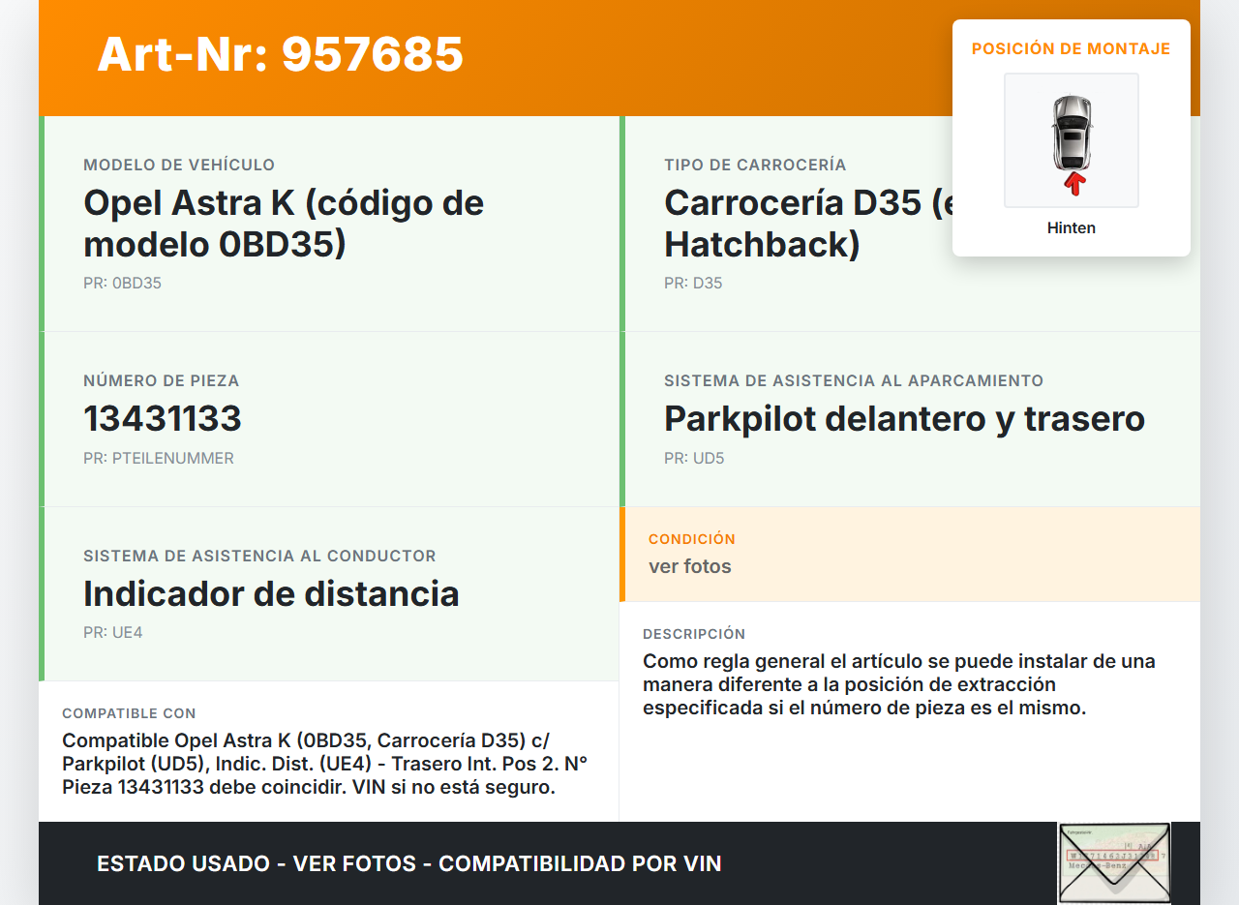Click the 'PR: UD5' code
1239x905 pixels.
694,459
